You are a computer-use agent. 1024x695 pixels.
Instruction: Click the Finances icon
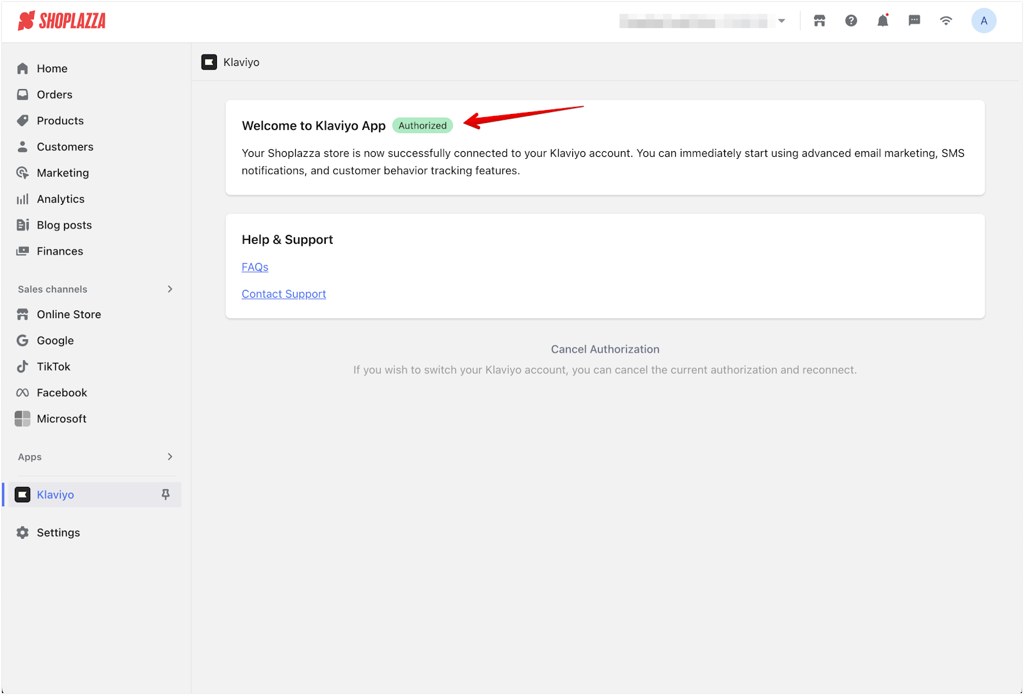pyautogui.click(x=22, y=252)
